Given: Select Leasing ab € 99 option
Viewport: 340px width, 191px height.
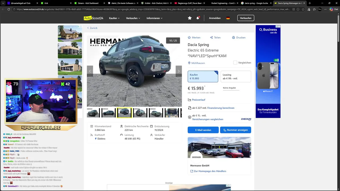Looking at the screenshot, I should (x=236, y=76).
